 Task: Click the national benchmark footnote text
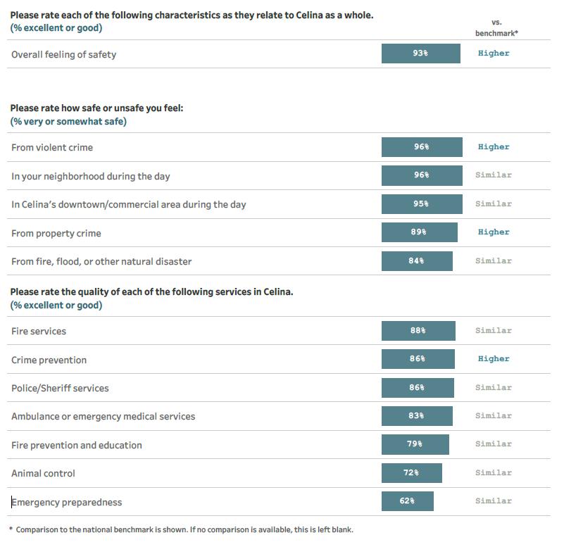click(x=183, y=529)
